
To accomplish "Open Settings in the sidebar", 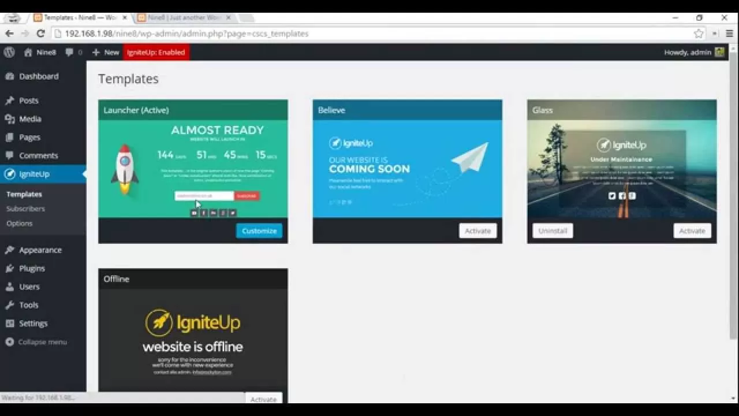I will 33,324.
